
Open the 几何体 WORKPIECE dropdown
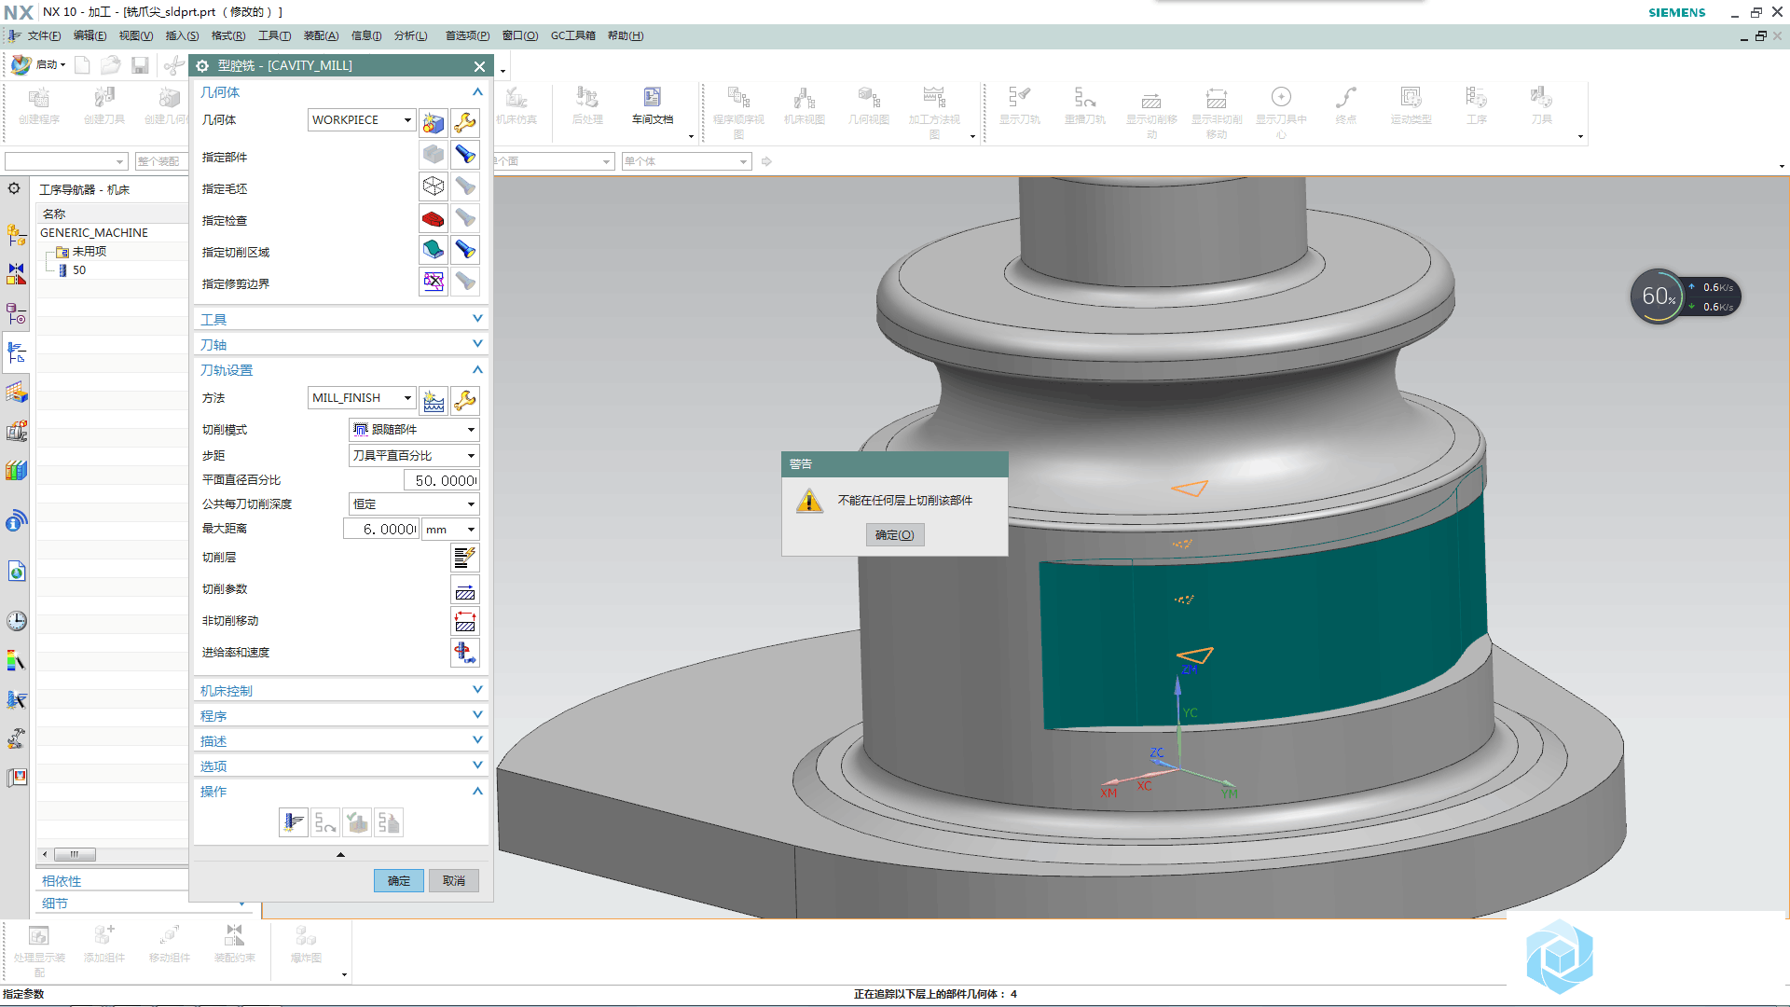point(362,119)
